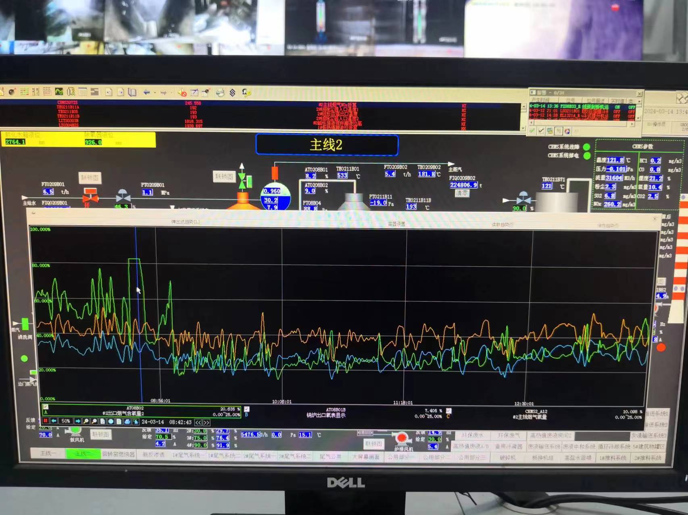Click the blue back-navigation arrow on top toolbar
This screenshot has width=688, height=515.
pos(146,92)
